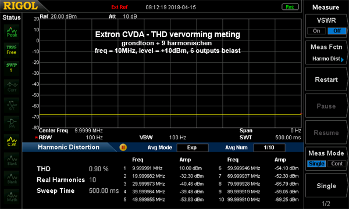Click the orange pause indicator icon
This screenshot has height=209, width=349.
coord(123,147)
